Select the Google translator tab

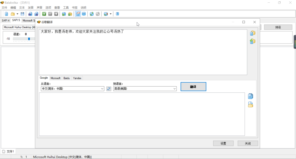tap(44, 78)
